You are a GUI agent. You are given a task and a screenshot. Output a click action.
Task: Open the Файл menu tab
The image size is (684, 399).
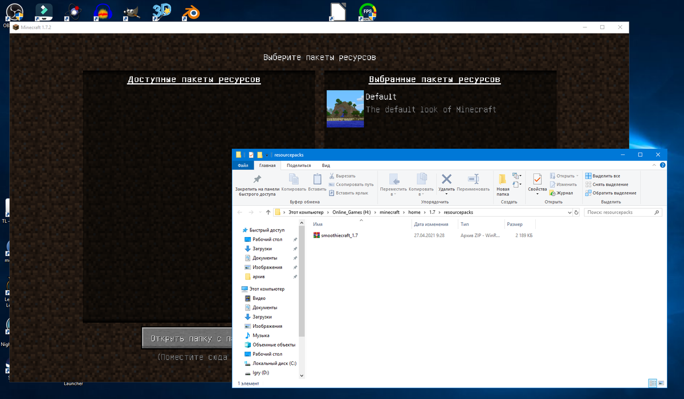(x=243, y=165)
